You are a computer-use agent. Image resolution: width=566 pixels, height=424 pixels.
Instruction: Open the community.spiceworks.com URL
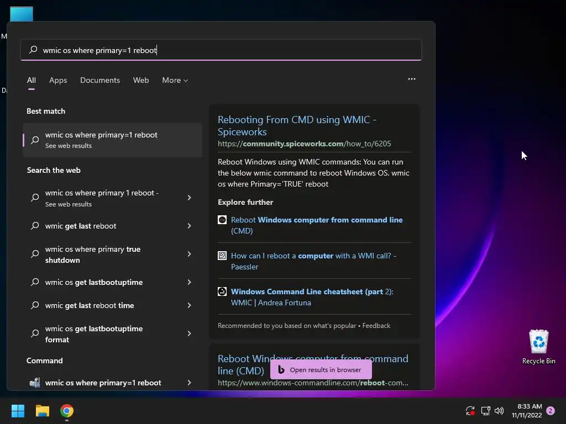(305, 144)
